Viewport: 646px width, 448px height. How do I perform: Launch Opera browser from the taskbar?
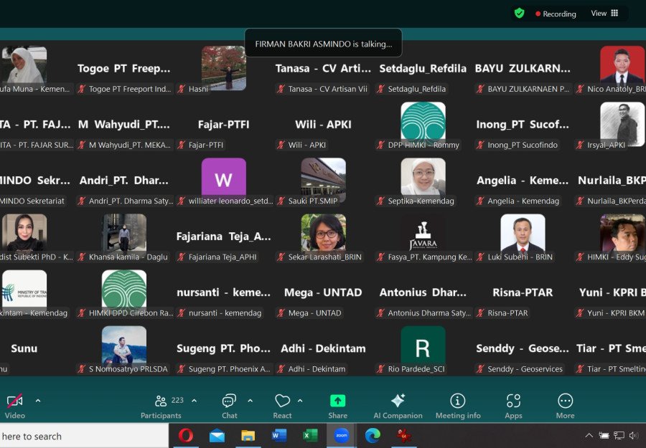185,435
